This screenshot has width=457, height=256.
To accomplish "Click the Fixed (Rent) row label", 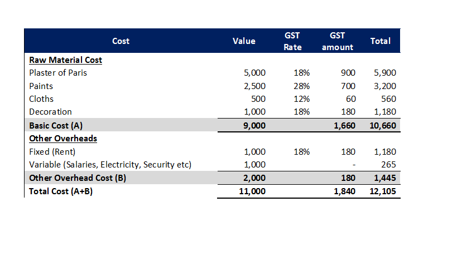I will pos(52,151).
